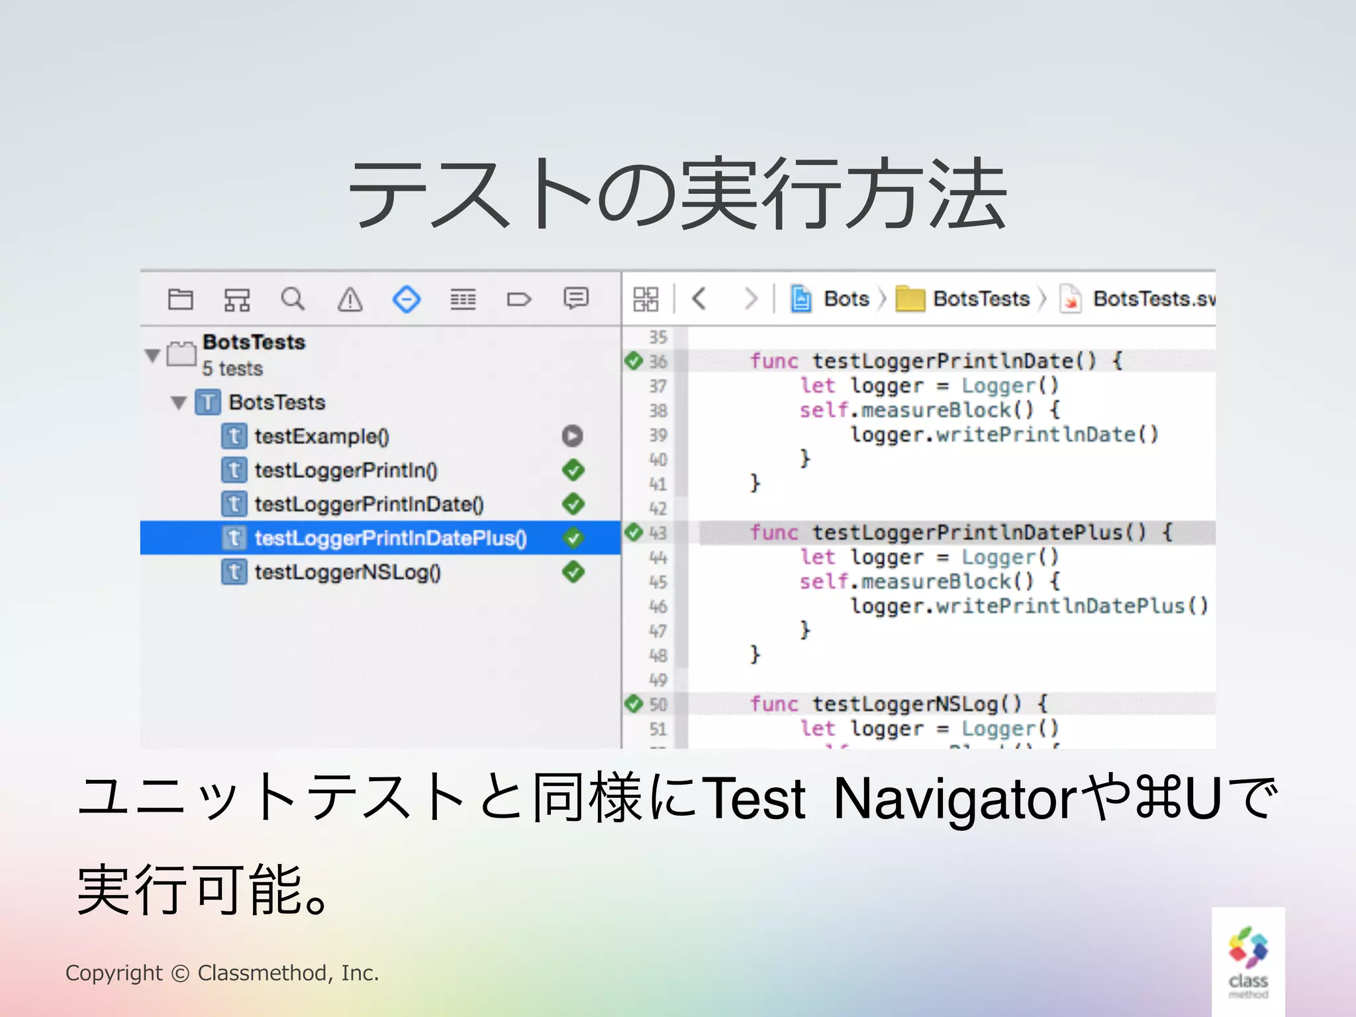
Task: Open the Breakpoint navigator tag icon
Action: click(519, 300)
